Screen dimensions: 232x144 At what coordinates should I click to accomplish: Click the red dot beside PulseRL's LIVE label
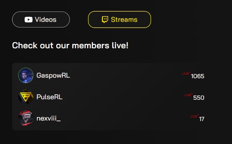[x=192, y=94]
